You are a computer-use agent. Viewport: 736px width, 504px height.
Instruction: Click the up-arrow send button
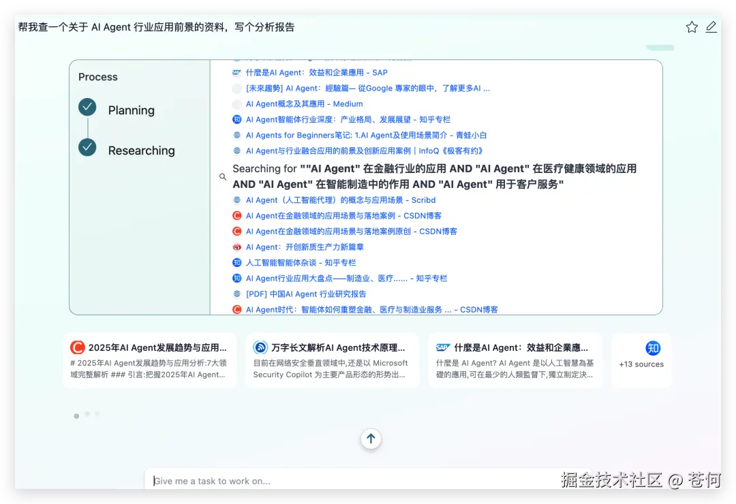tap(371, 439)
